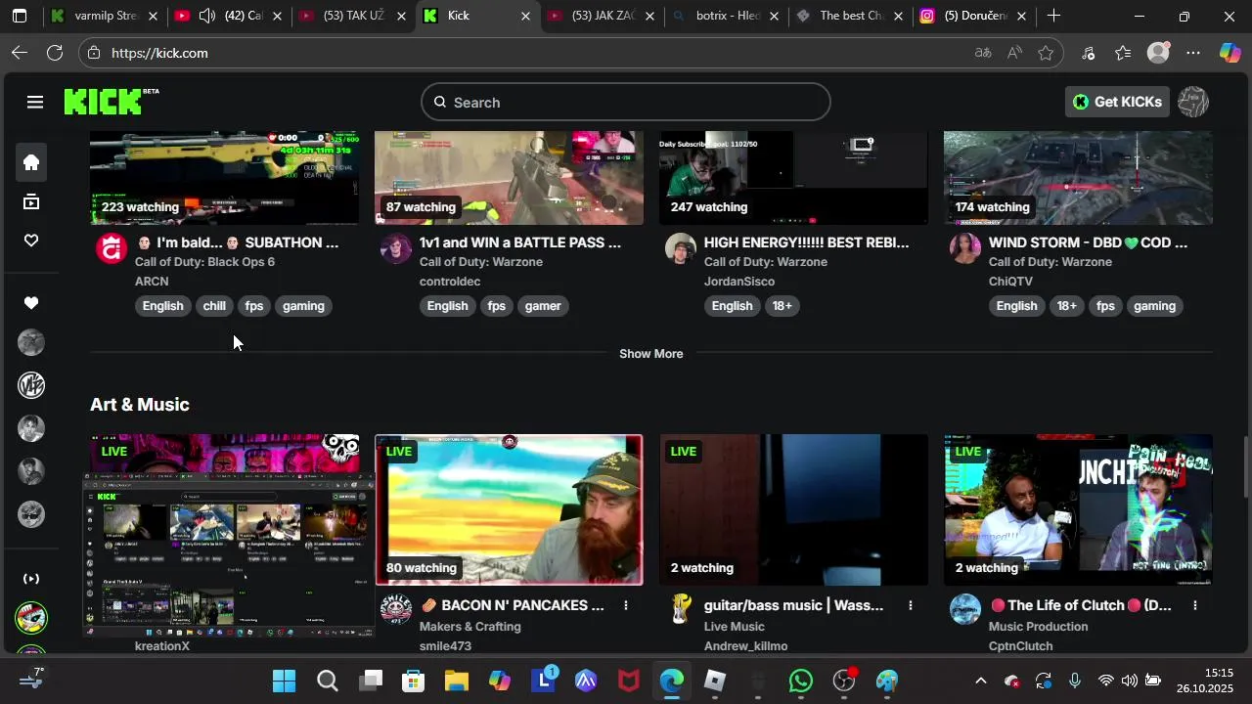Open the 'I'm bald... SUBATHON' stream title
The image size is (1252, 704).
(x=237, y=242)
